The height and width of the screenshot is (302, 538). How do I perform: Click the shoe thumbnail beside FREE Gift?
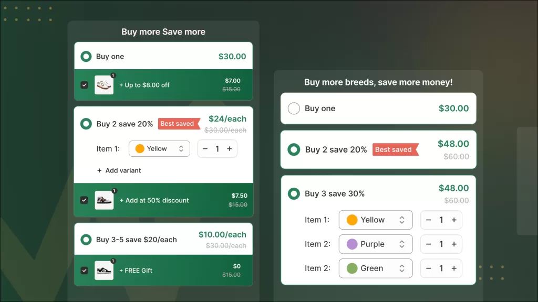(x=104, y=271)
